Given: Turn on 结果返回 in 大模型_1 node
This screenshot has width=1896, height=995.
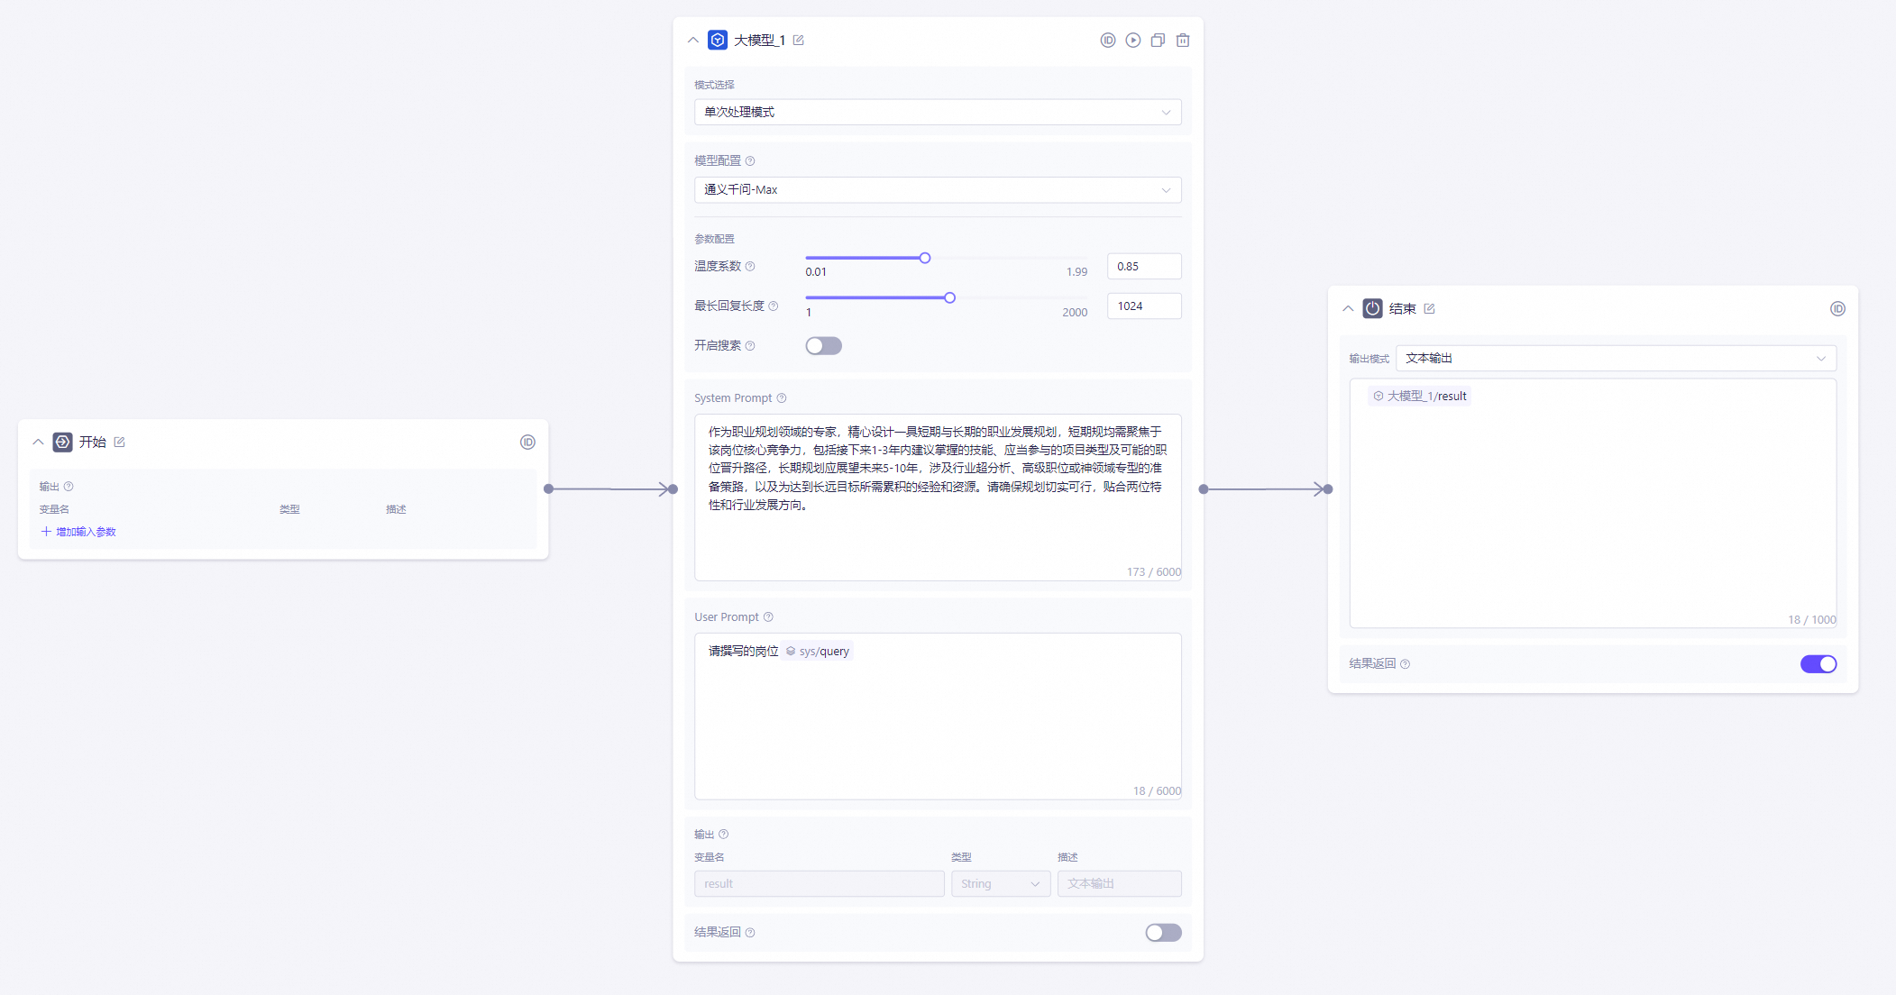Looking at the screenshot, I should pos(1163,933).
